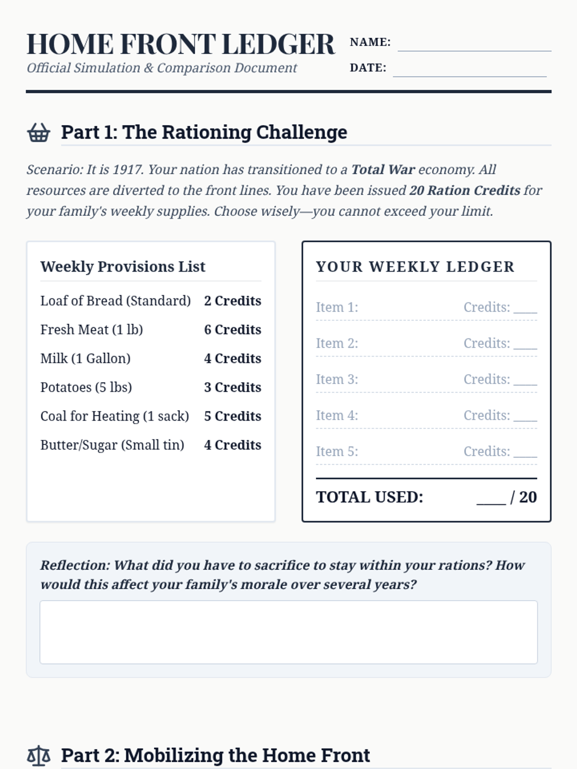The height and width of the screenshot is (769, 577).
Task: Click the balance scales icon
Action: coord(38,756)
